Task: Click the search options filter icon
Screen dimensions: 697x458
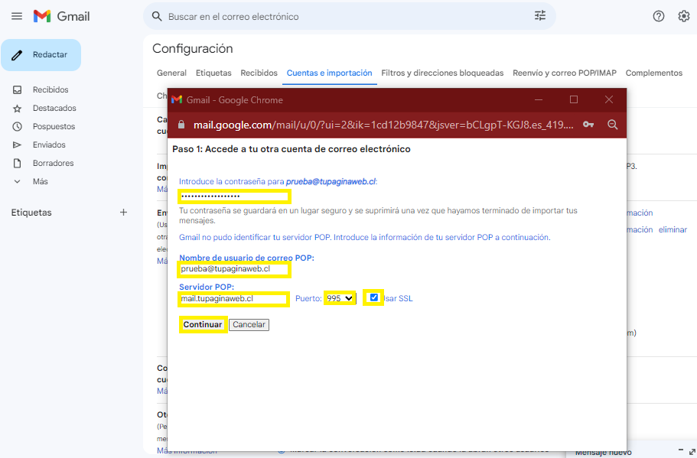Action: coord(540,16)
